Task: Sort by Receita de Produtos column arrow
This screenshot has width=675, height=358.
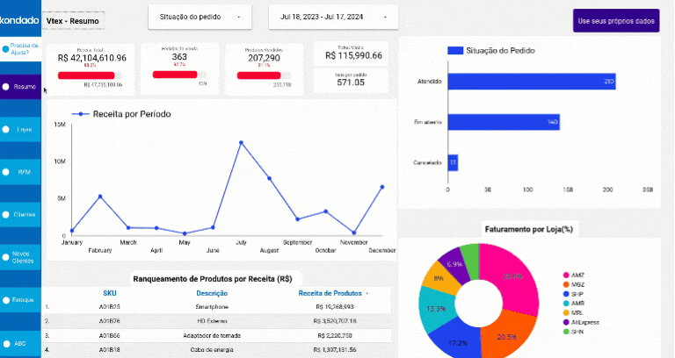Action: [367, 293]
